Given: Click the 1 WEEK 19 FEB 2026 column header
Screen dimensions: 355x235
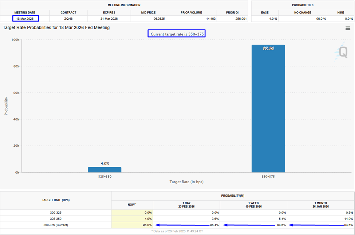Looking at the screenshot, I should click(253, 204).
